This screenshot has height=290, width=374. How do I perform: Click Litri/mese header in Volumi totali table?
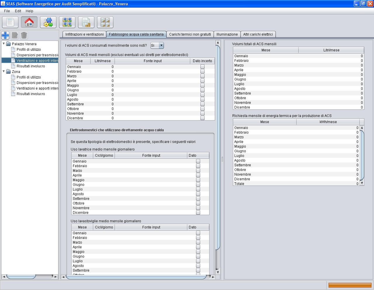(331, 50)
